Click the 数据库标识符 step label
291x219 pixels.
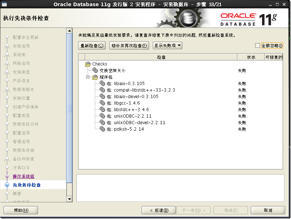pyautogui.click(x=26, y=124)
